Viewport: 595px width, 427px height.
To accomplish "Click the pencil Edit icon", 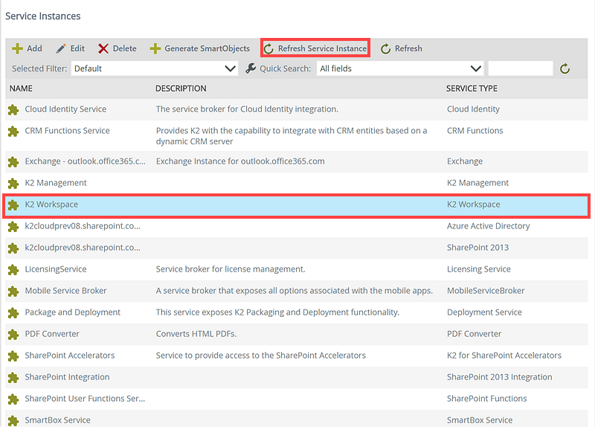I will click(x=61, y=48).
